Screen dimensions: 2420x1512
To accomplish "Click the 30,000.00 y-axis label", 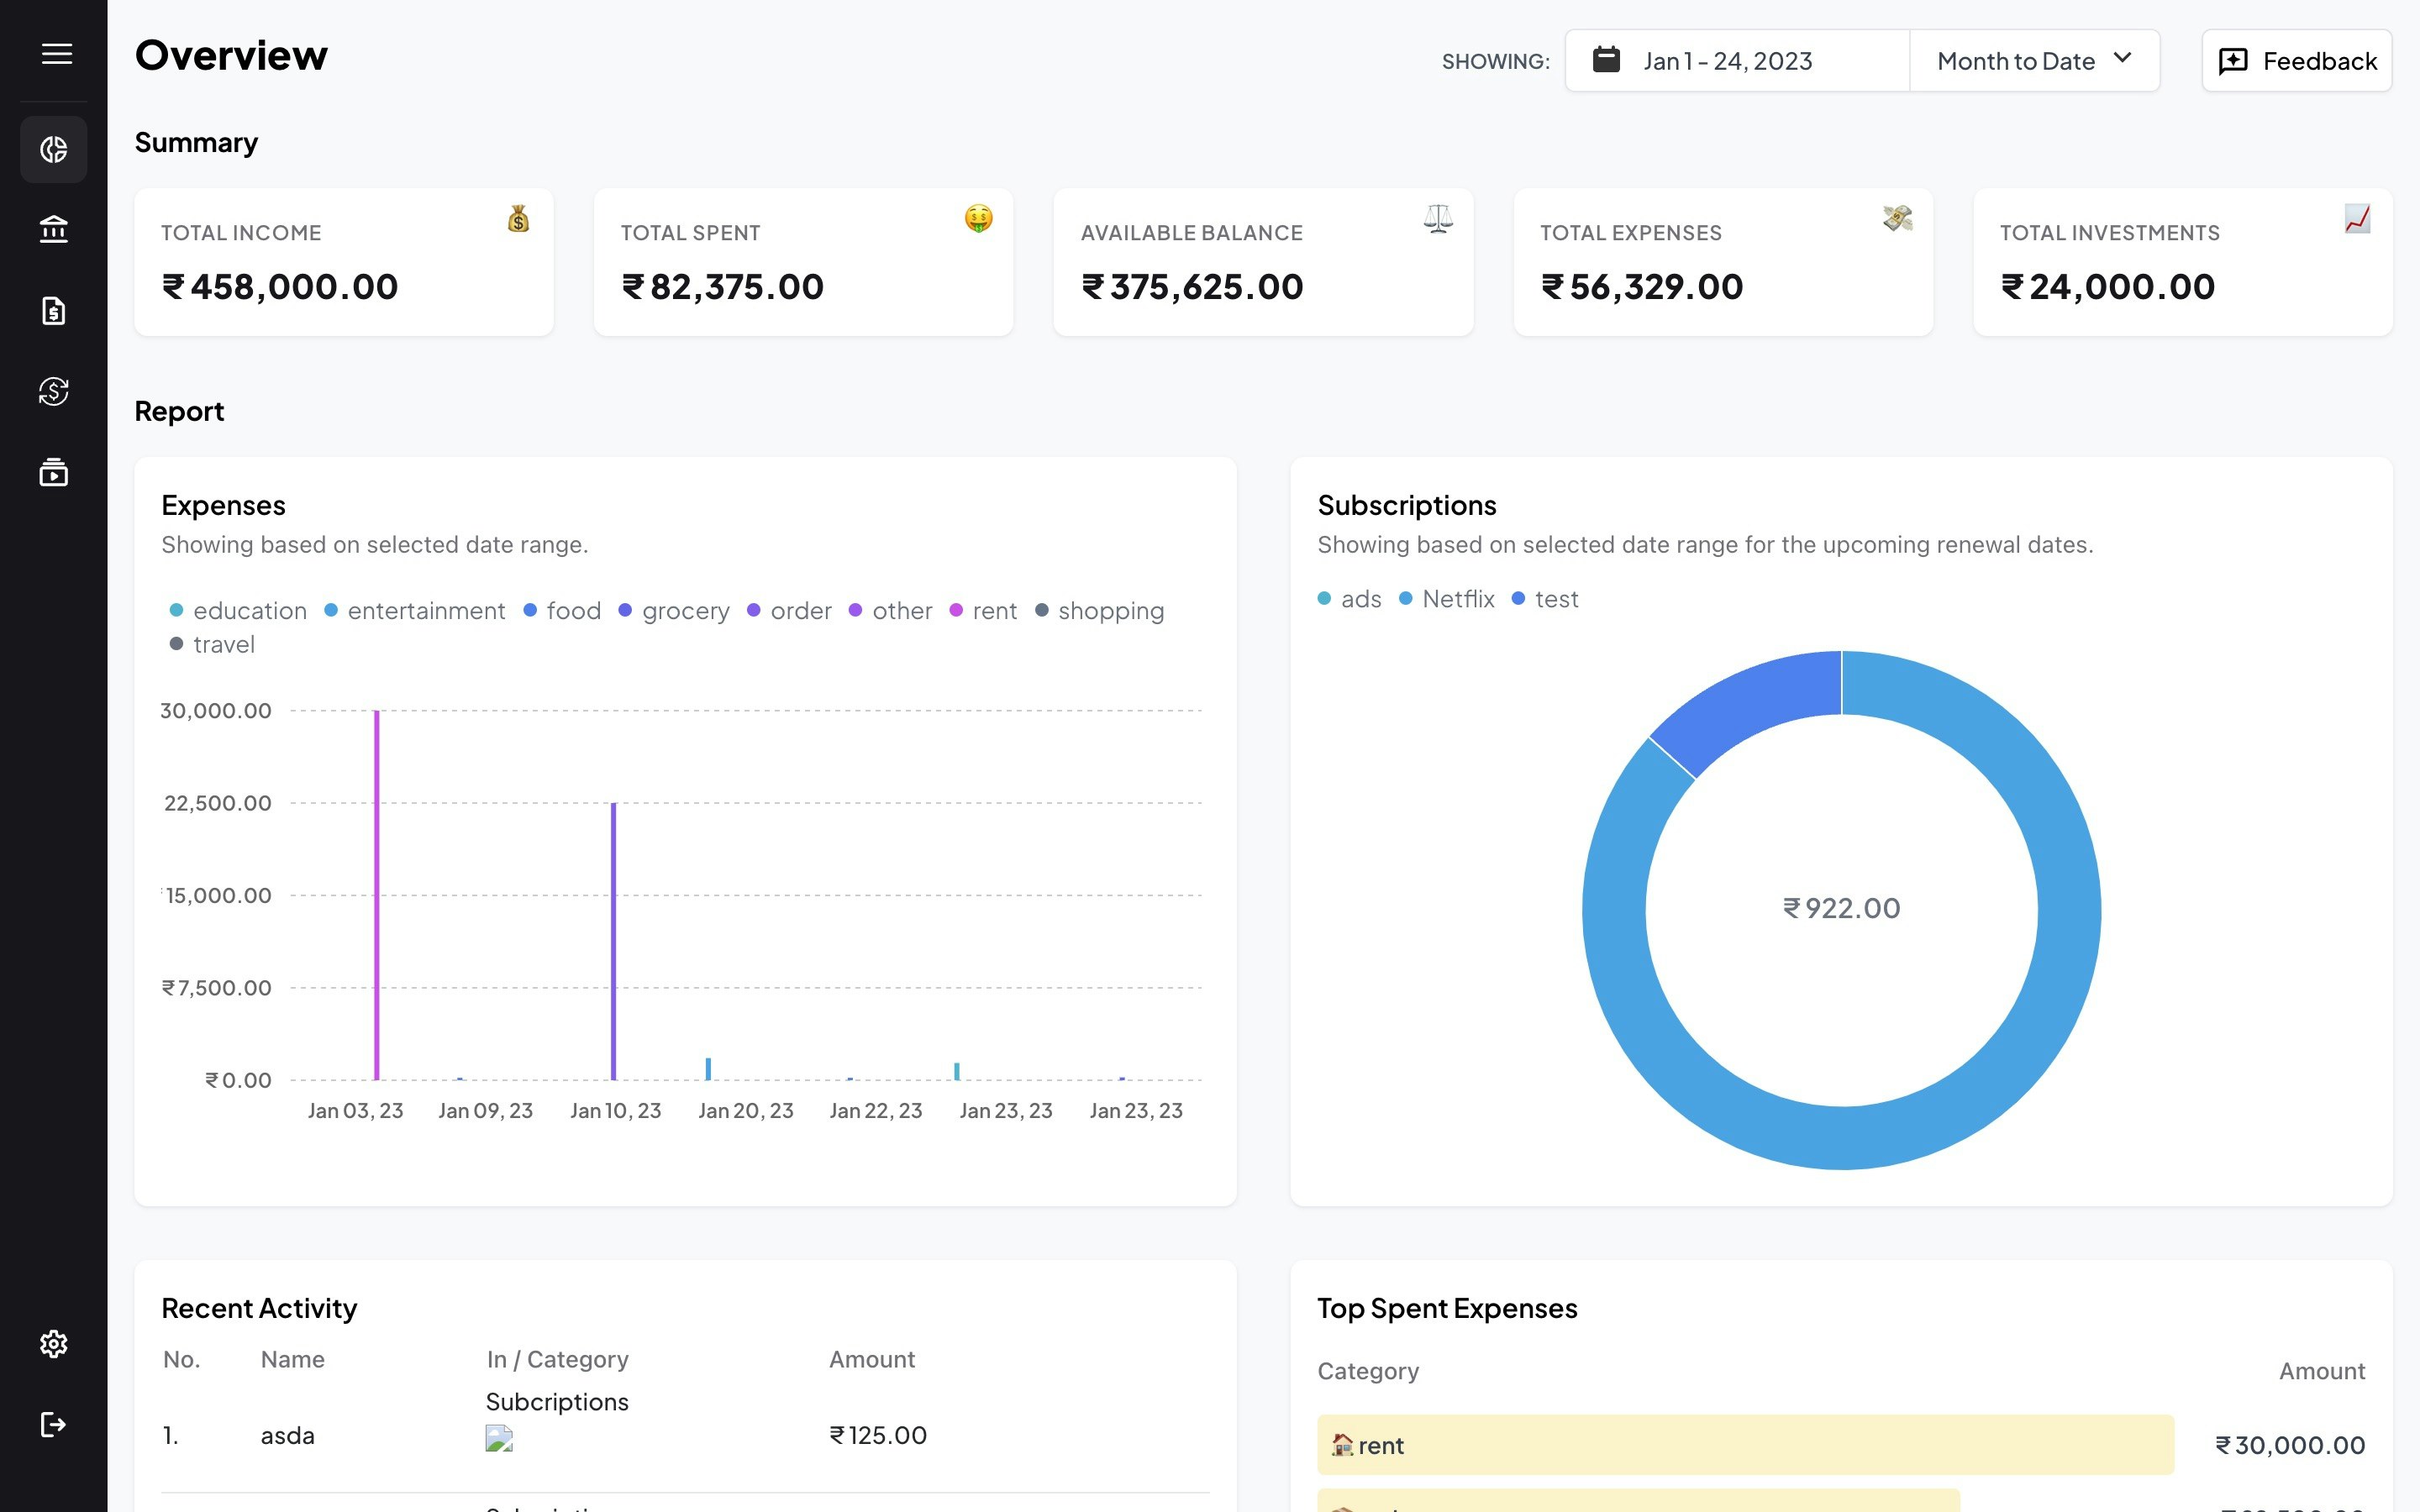I will (x=216, y=711).
